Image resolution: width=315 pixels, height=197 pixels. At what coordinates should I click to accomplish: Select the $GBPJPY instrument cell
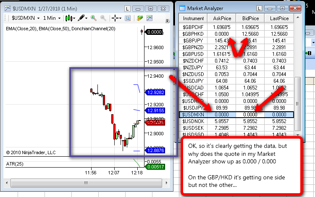coord(193,41)
